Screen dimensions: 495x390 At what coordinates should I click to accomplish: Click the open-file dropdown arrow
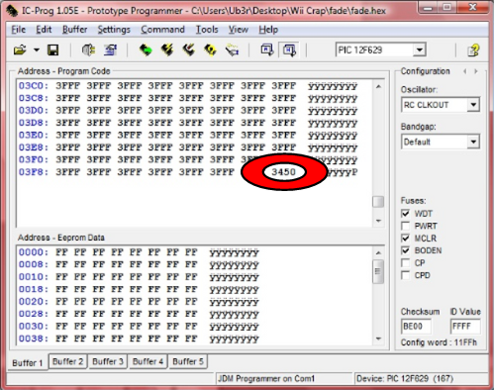(x=37, y=50)
